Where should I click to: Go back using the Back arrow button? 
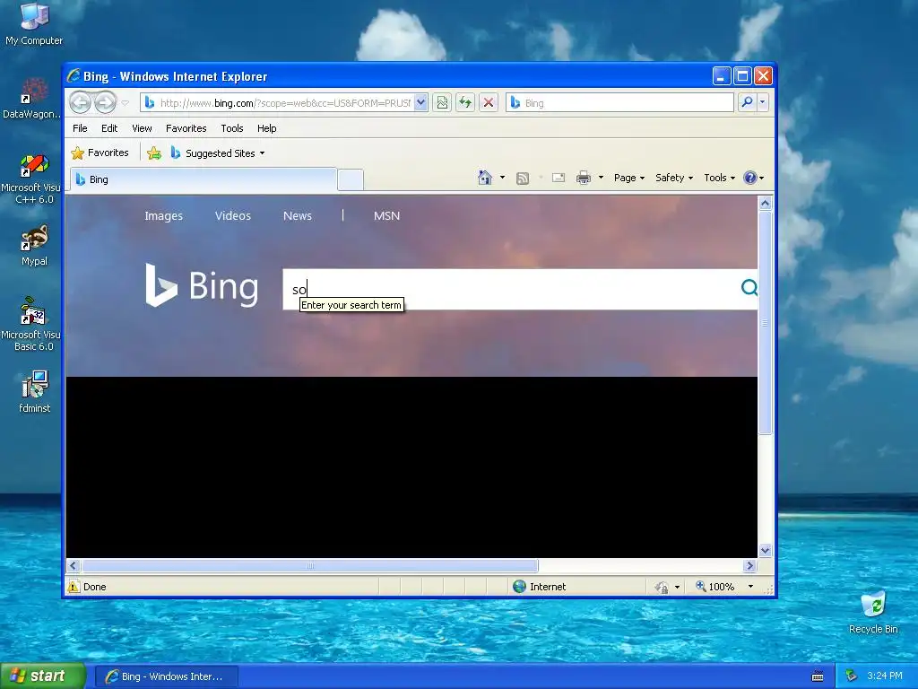pos(80,102)
